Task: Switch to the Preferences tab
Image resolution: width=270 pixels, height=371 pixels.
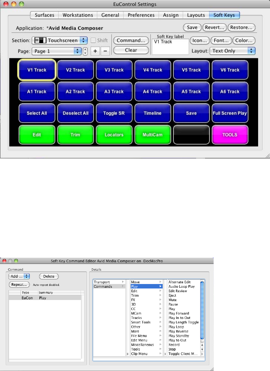Action: (x=141, y=15)
